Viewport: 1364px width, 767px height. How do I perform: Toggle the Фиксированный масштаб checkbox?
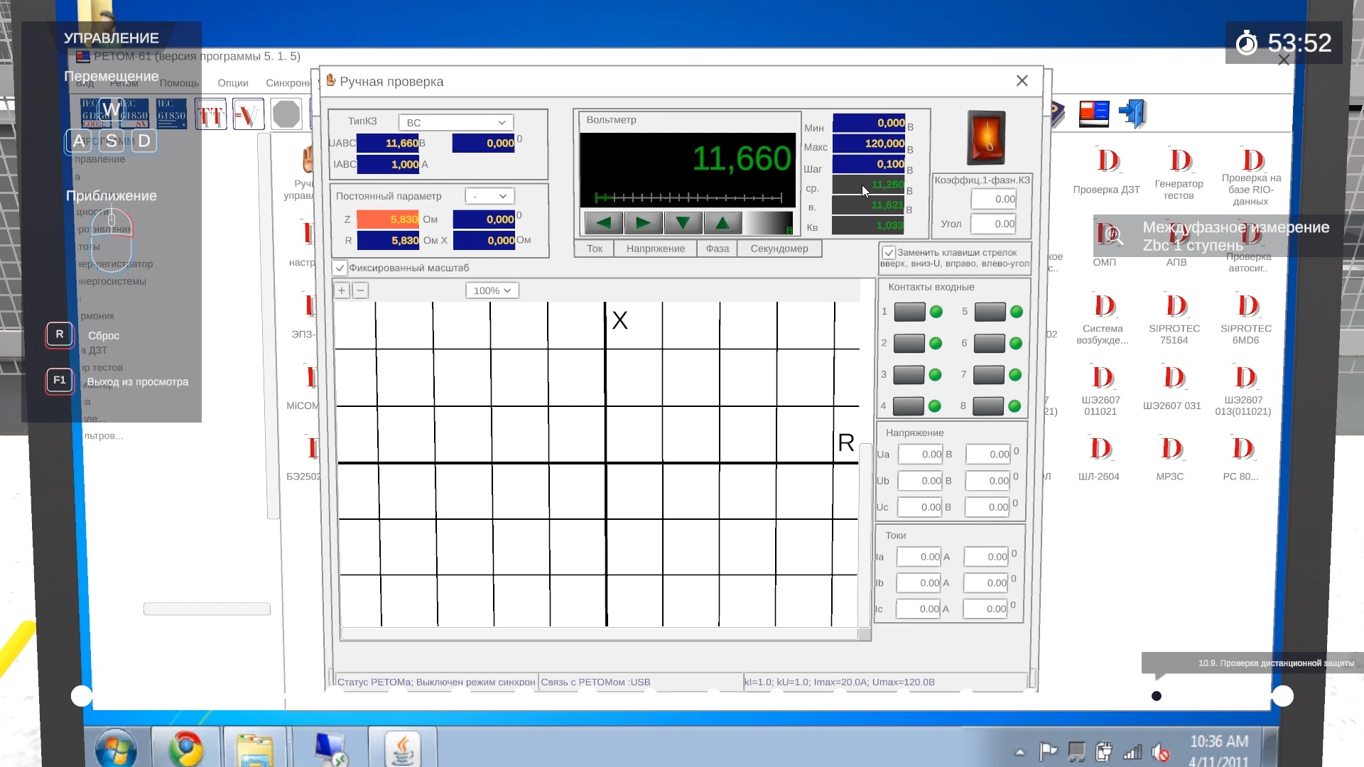(340, 268)
